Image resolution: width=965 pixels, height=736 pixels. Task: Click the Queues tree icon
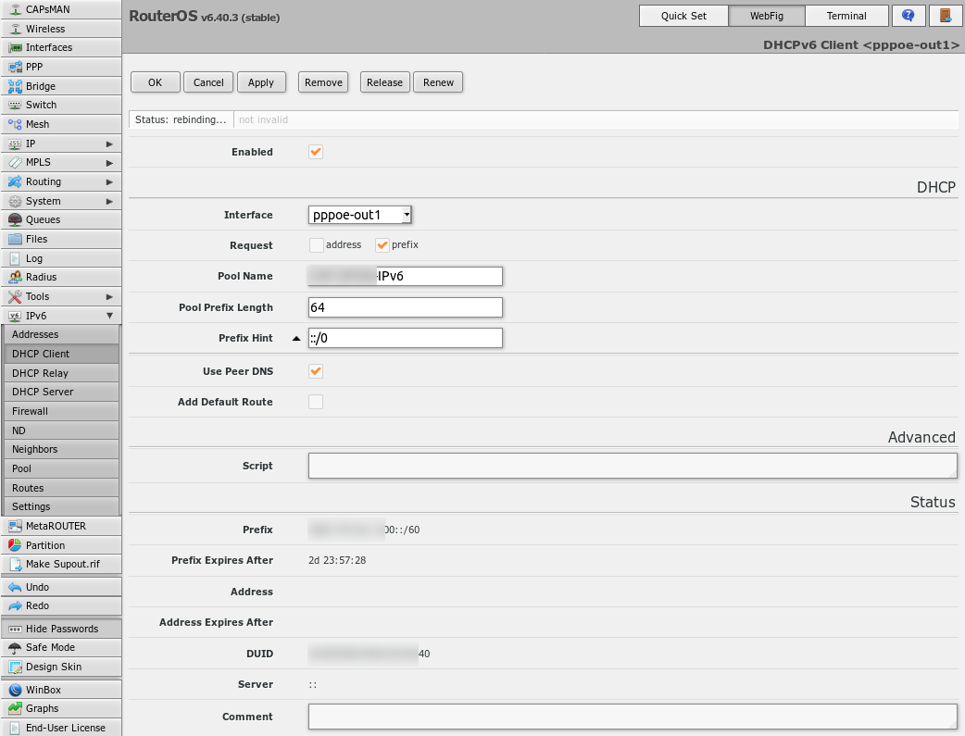16,219
